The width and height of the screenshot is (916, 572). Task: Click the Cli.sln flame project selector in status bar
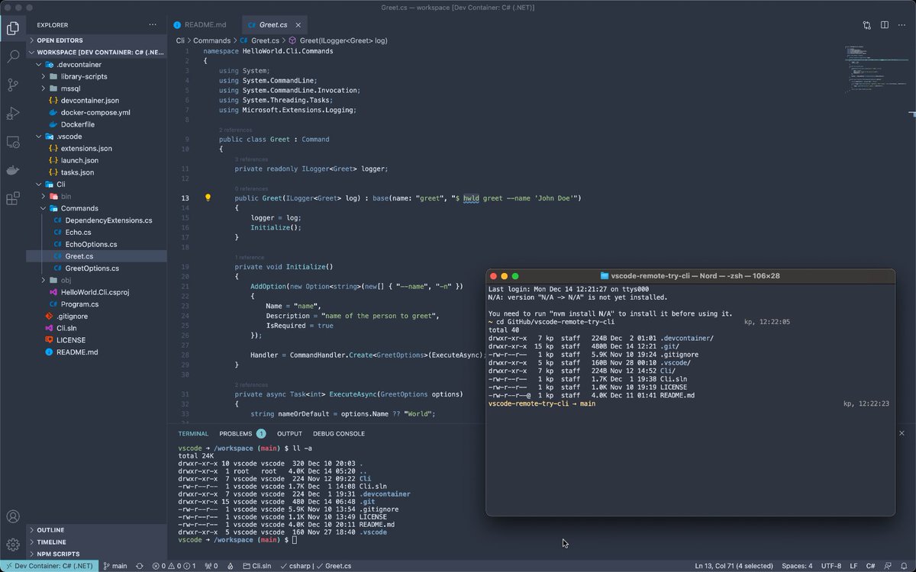pos(256,566)
